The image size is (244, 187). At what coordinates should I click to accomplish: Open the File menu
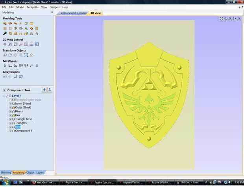[4, 7]
